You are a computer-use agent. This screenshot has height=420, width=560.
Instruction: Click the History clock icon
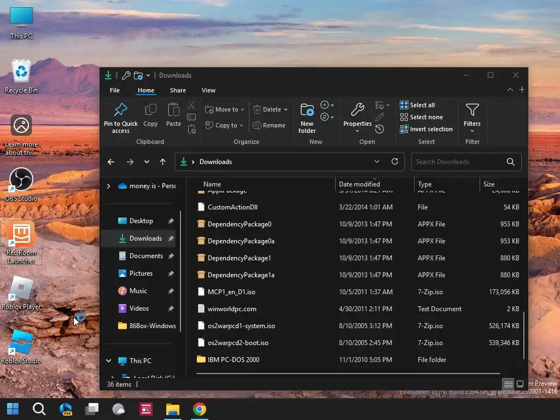point(380,129)
